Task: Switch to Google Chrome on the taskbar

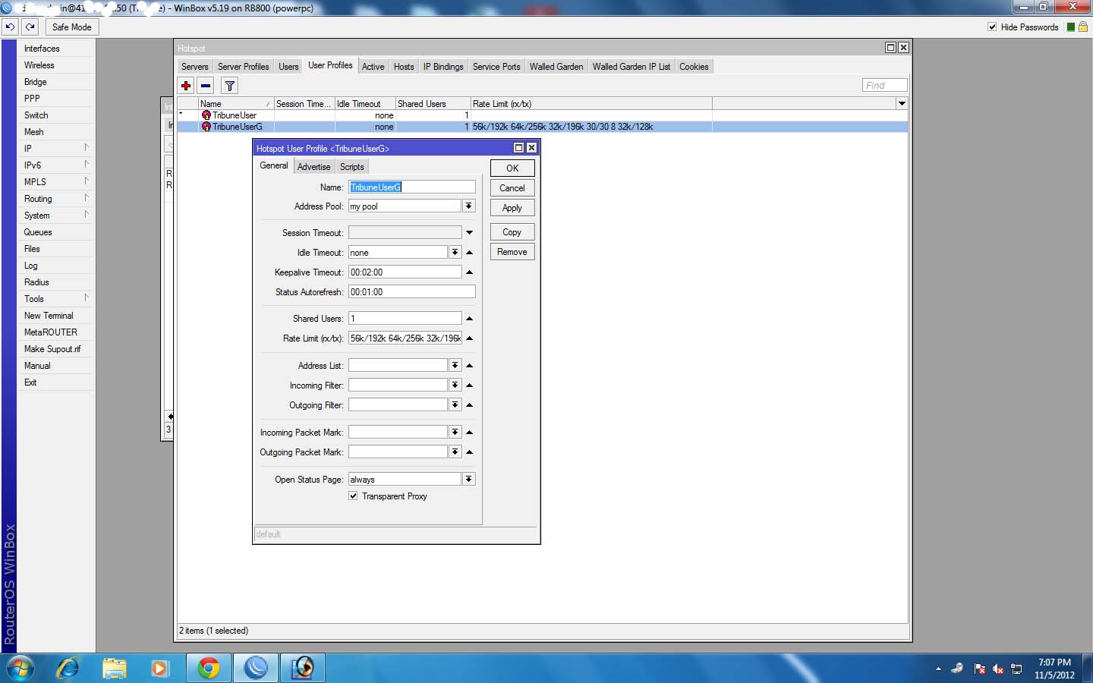Action: coord(209,668)
